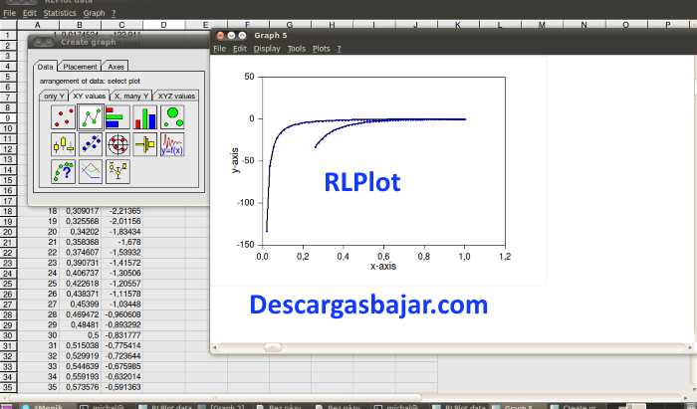Open Edit menu in RLPlot data window
697x409 pixels.
pyautogui.click(x=30, y=13)
